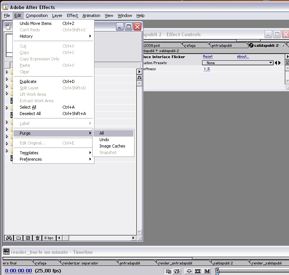
Task: Toggle Frame Blending switch in Timeline
Action: [198, 271]
